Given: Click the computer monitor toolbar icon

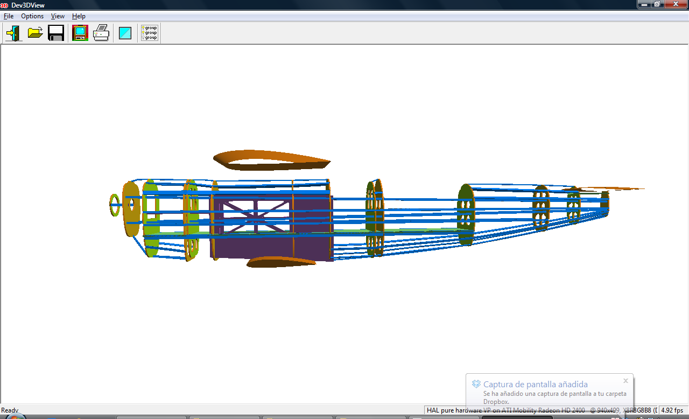Looking at the screenshot, I should (80, 33).
